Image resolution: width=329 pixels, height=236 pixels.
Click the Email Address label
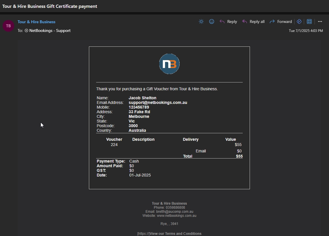point(110,103)
